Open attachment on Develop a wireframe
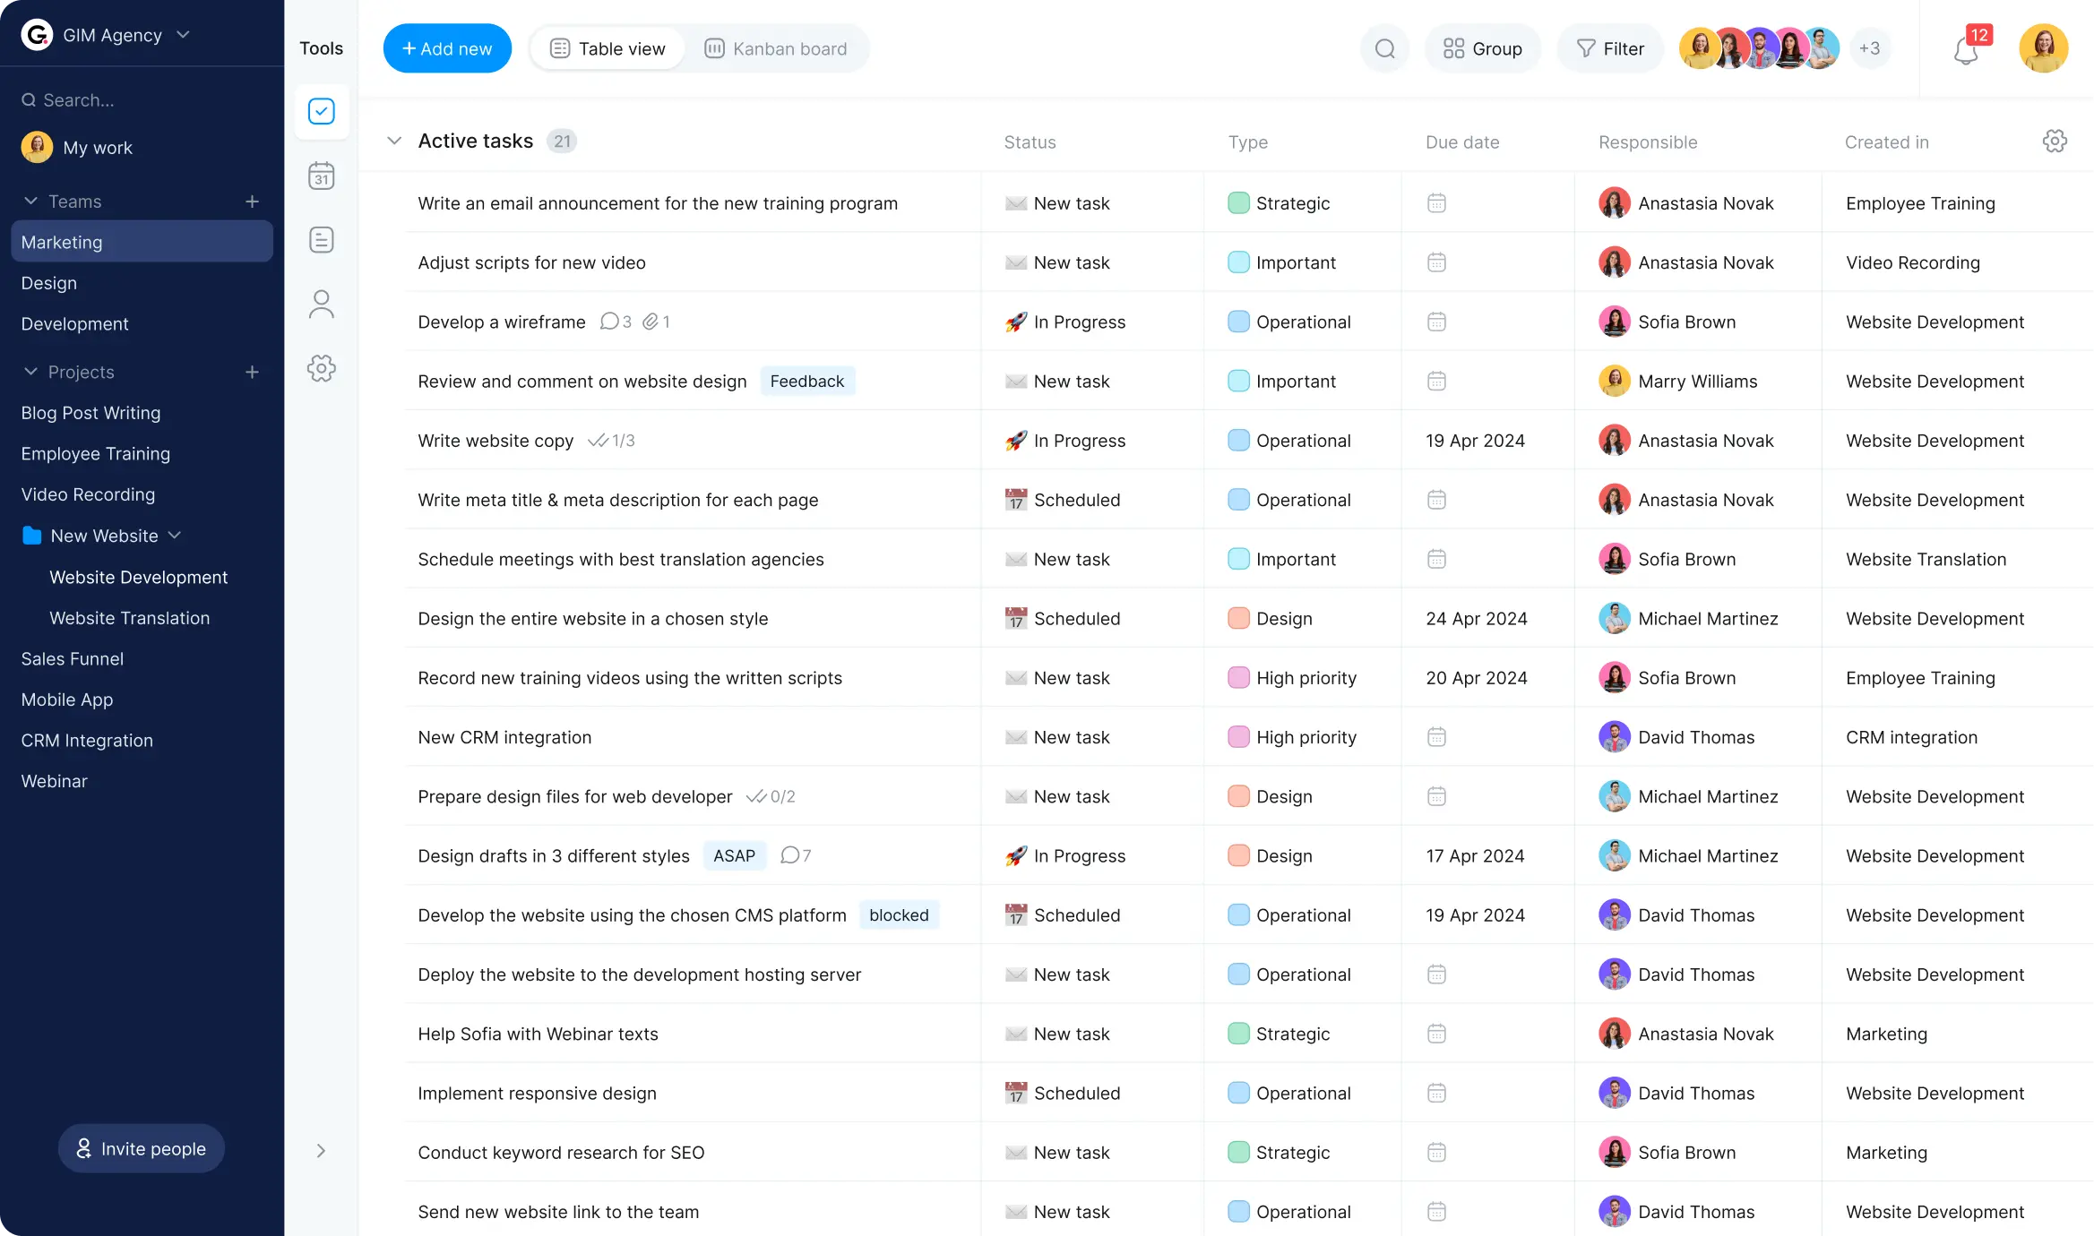 [656, 322]
